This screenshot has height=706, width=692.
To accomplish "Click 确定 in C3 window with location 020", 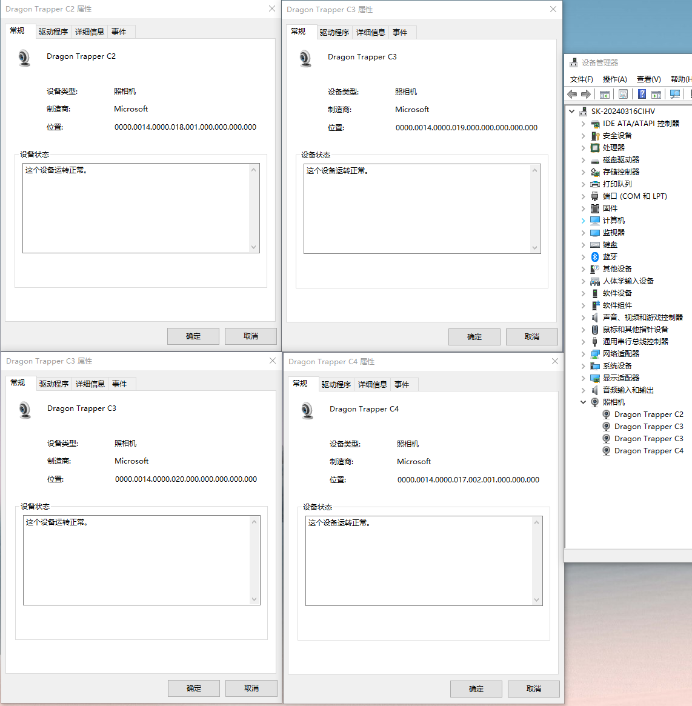I will pyautogui.click(x=193, y=688).
